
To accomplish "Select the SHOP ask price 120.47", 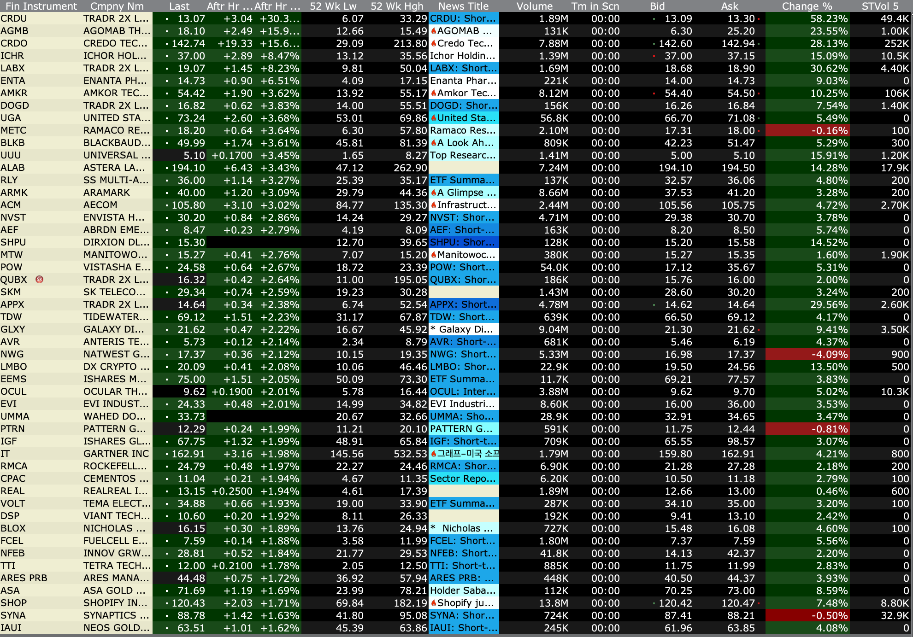I will [737, 603].
